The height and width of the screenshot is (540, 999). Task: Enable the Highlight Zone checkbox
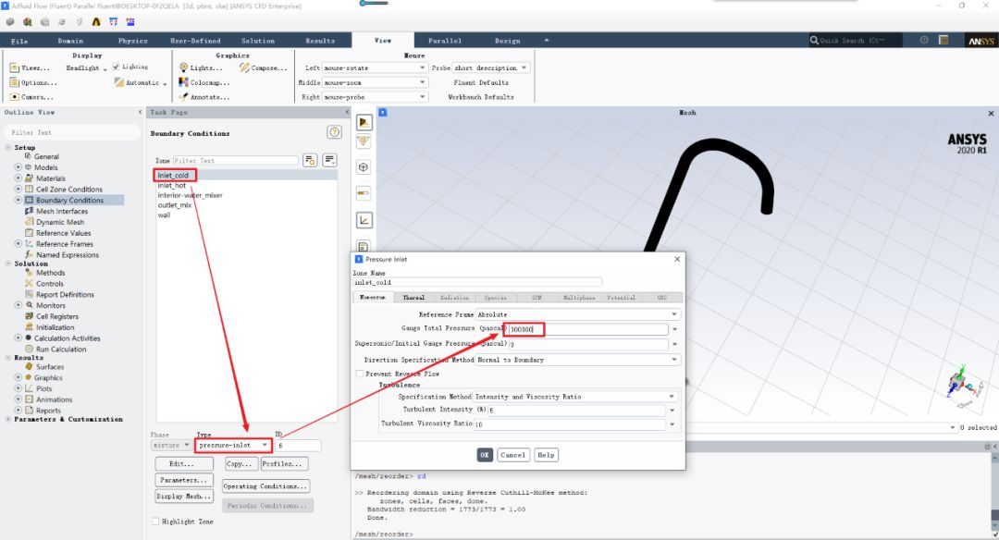tap(154, 522)
